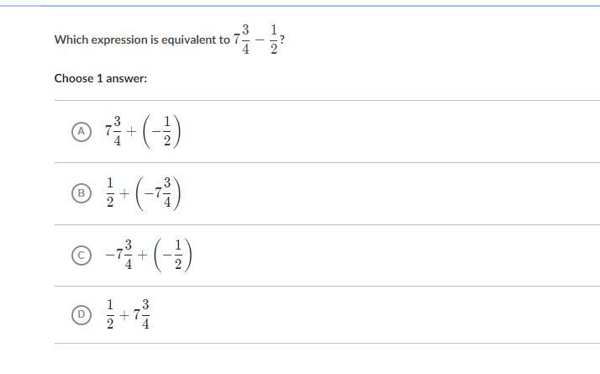Click the plus sign in option A
Image resolution: width=600 pixels, height=374 pixels.
click(131, 132)
